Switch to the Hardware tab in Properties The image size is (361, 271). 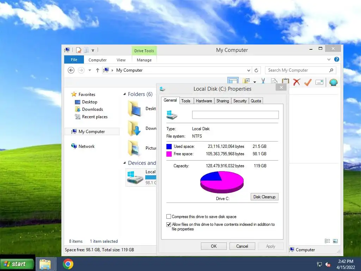(x=204, y=101)
